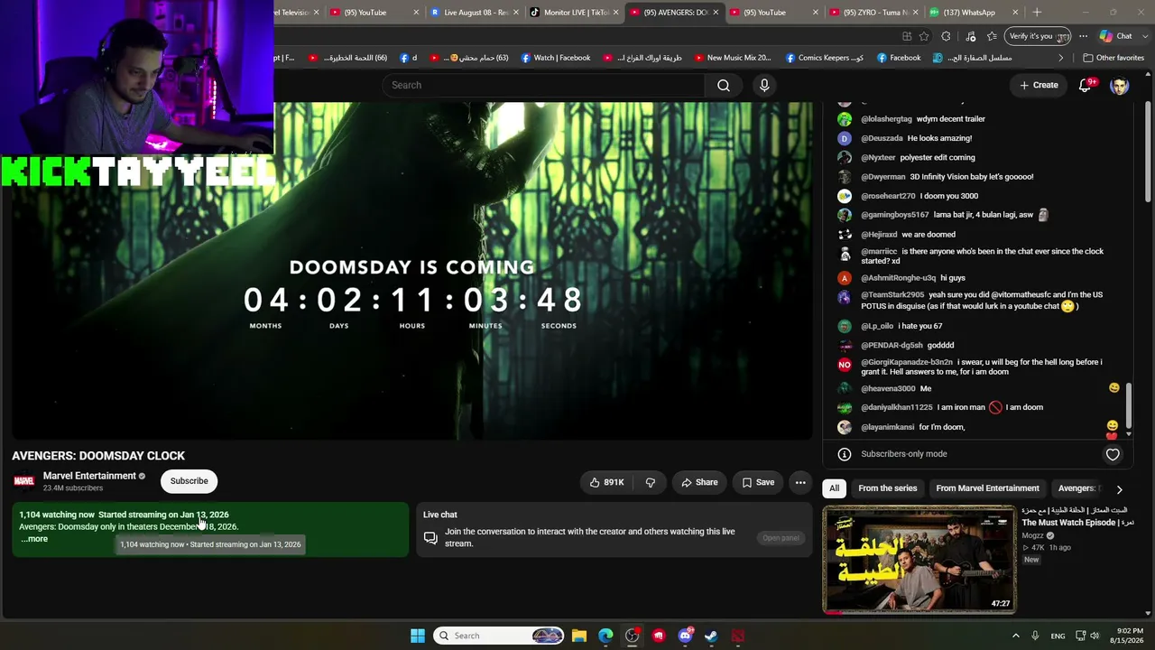Show more bookmarks with the favorites bar chevron
Viewport: 1155px width, 650px height.
pos(1061,58)
